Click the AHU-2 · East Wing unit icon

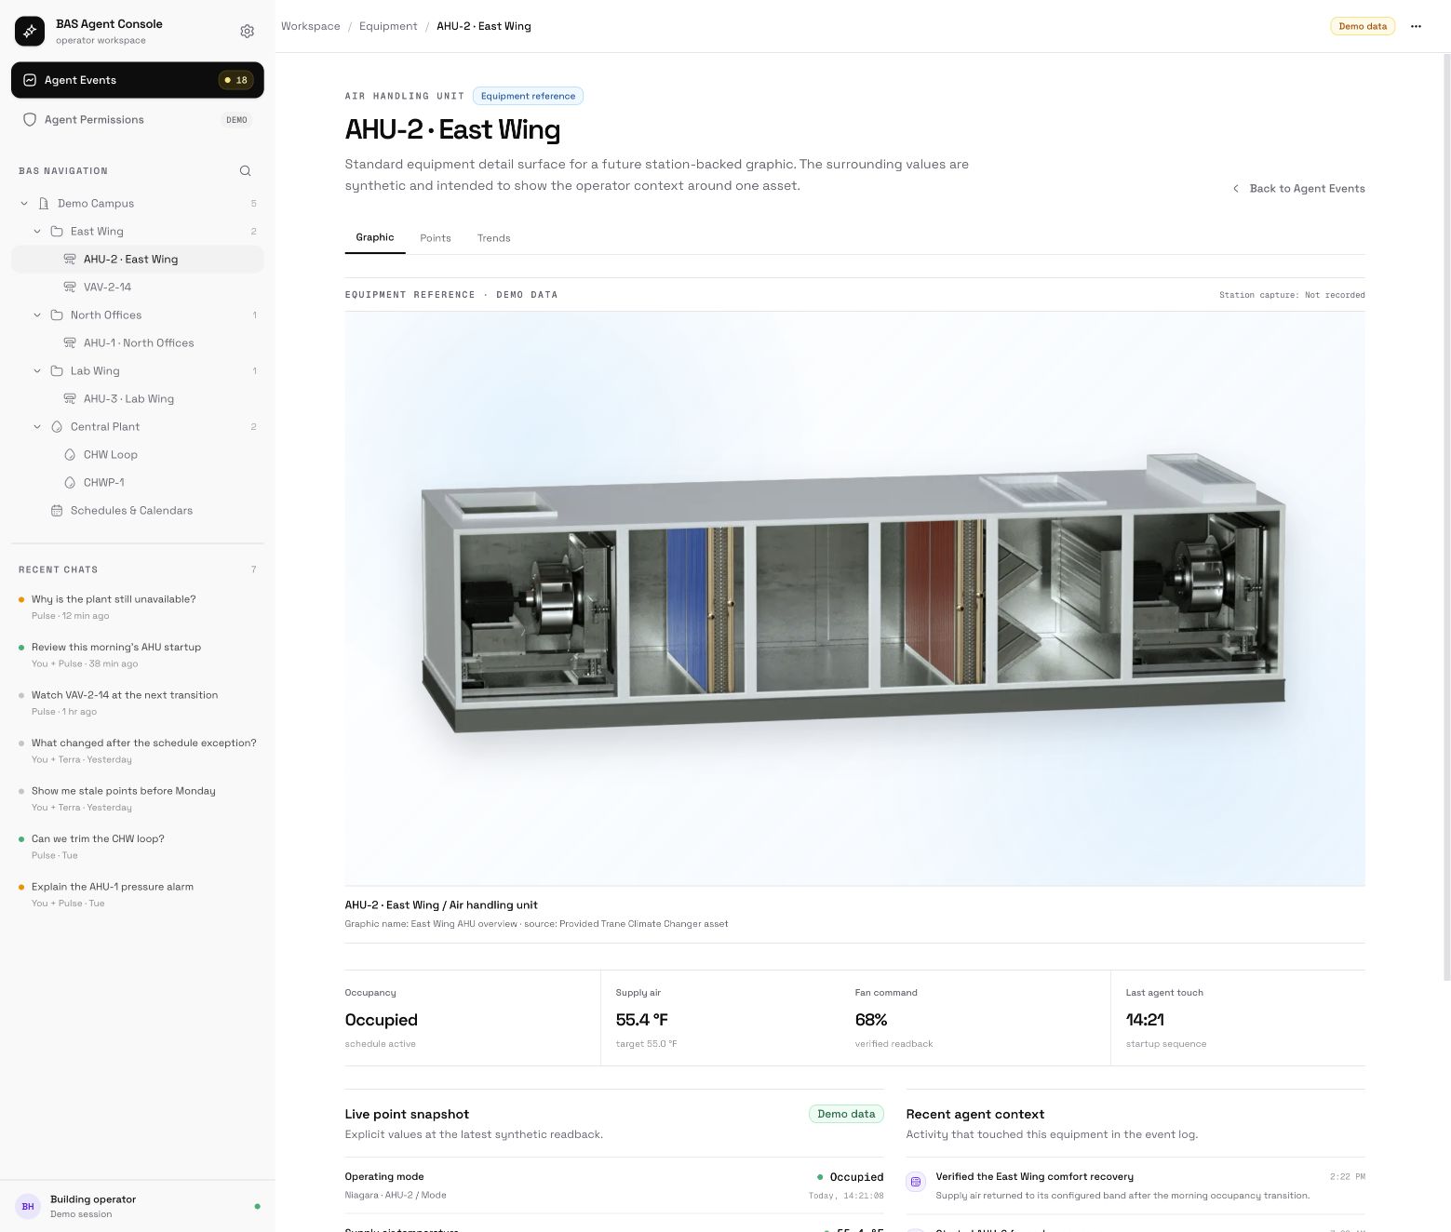point(70,260)
